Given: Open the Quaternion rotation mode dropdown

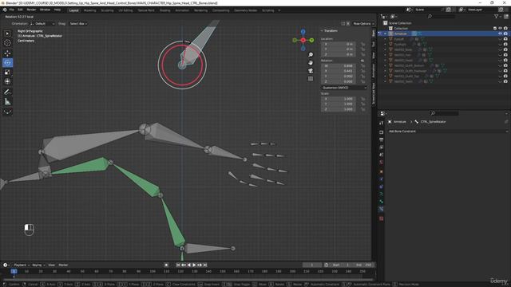Looking at the screenshot, I should (x=344, y=88).
